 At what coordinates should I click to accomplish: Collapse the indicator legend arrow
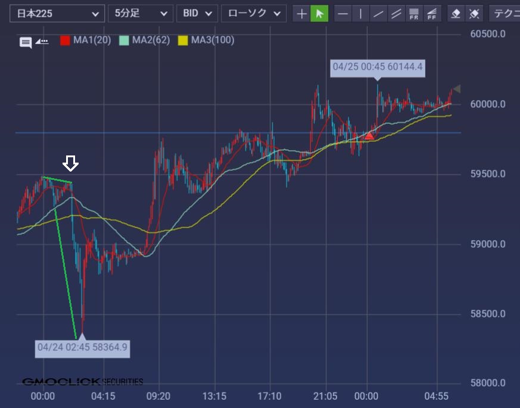[x=42, y=42]
